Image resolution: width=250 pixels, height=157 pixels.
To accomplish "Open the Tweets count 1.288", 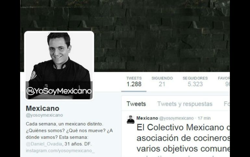I will point(134,82).
